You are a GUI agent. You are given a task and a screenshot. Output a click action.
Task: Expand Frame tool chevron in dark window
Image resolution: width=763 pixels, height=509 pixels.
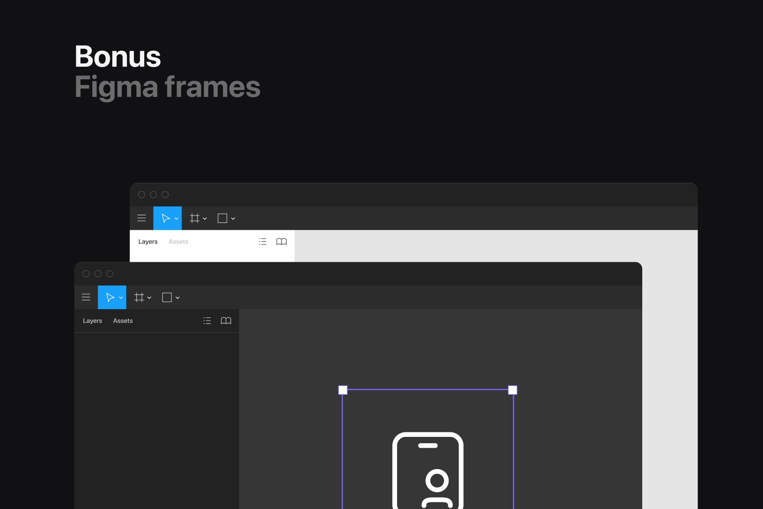coord(149,298)
